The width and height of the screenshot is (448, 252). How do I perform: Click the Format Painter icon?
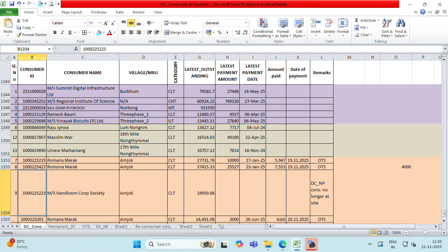19,35
